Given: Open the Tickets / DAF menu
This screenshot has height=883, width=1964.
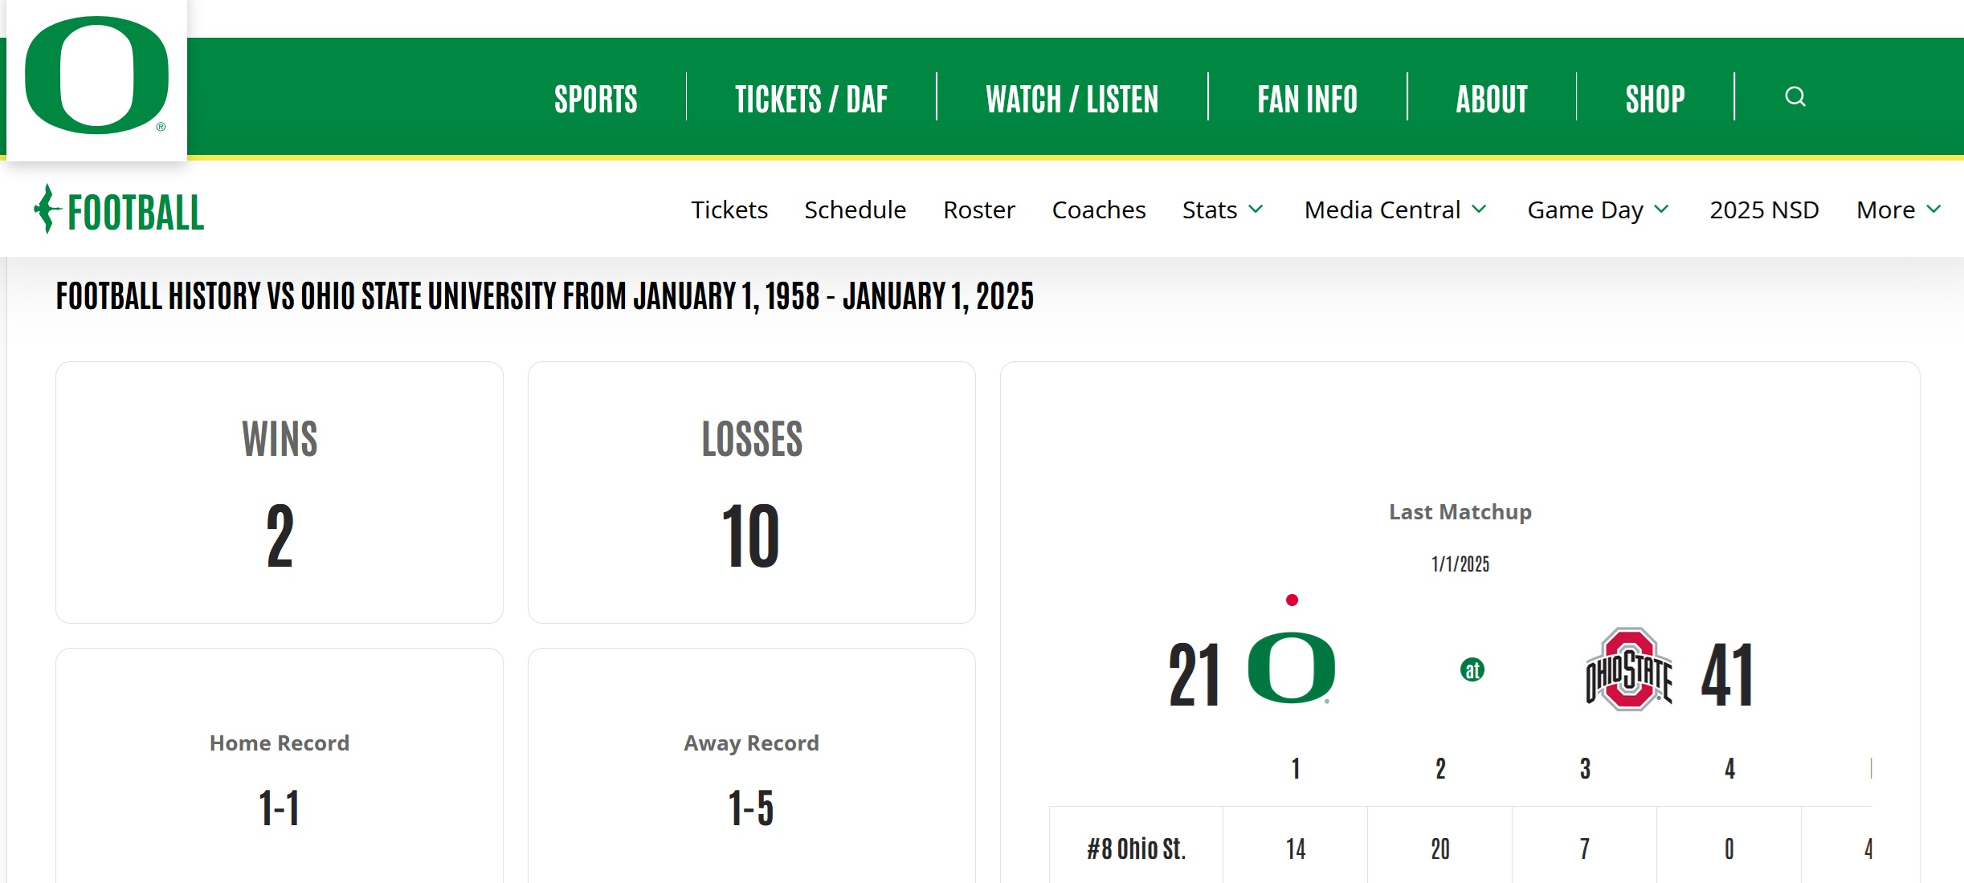Looking at the screenshot, I should (x=811, y=100).
